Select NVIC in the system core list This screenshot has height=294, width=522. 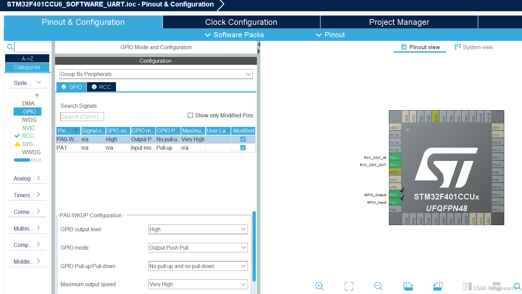[x=28, y=128]
